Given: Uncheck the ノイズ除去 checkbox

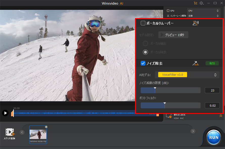Looking at the screenshot, I should coord(143,63).
